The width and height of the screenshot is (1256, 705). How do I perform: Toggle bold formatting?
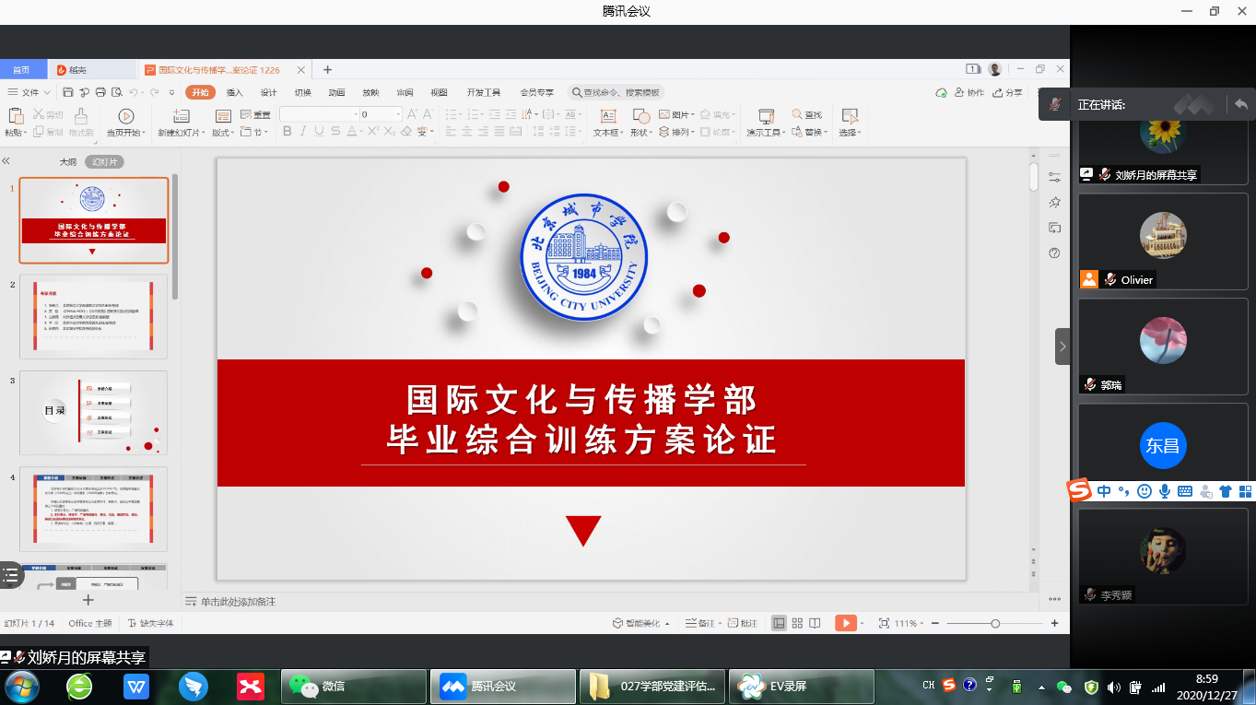[287, 132]
